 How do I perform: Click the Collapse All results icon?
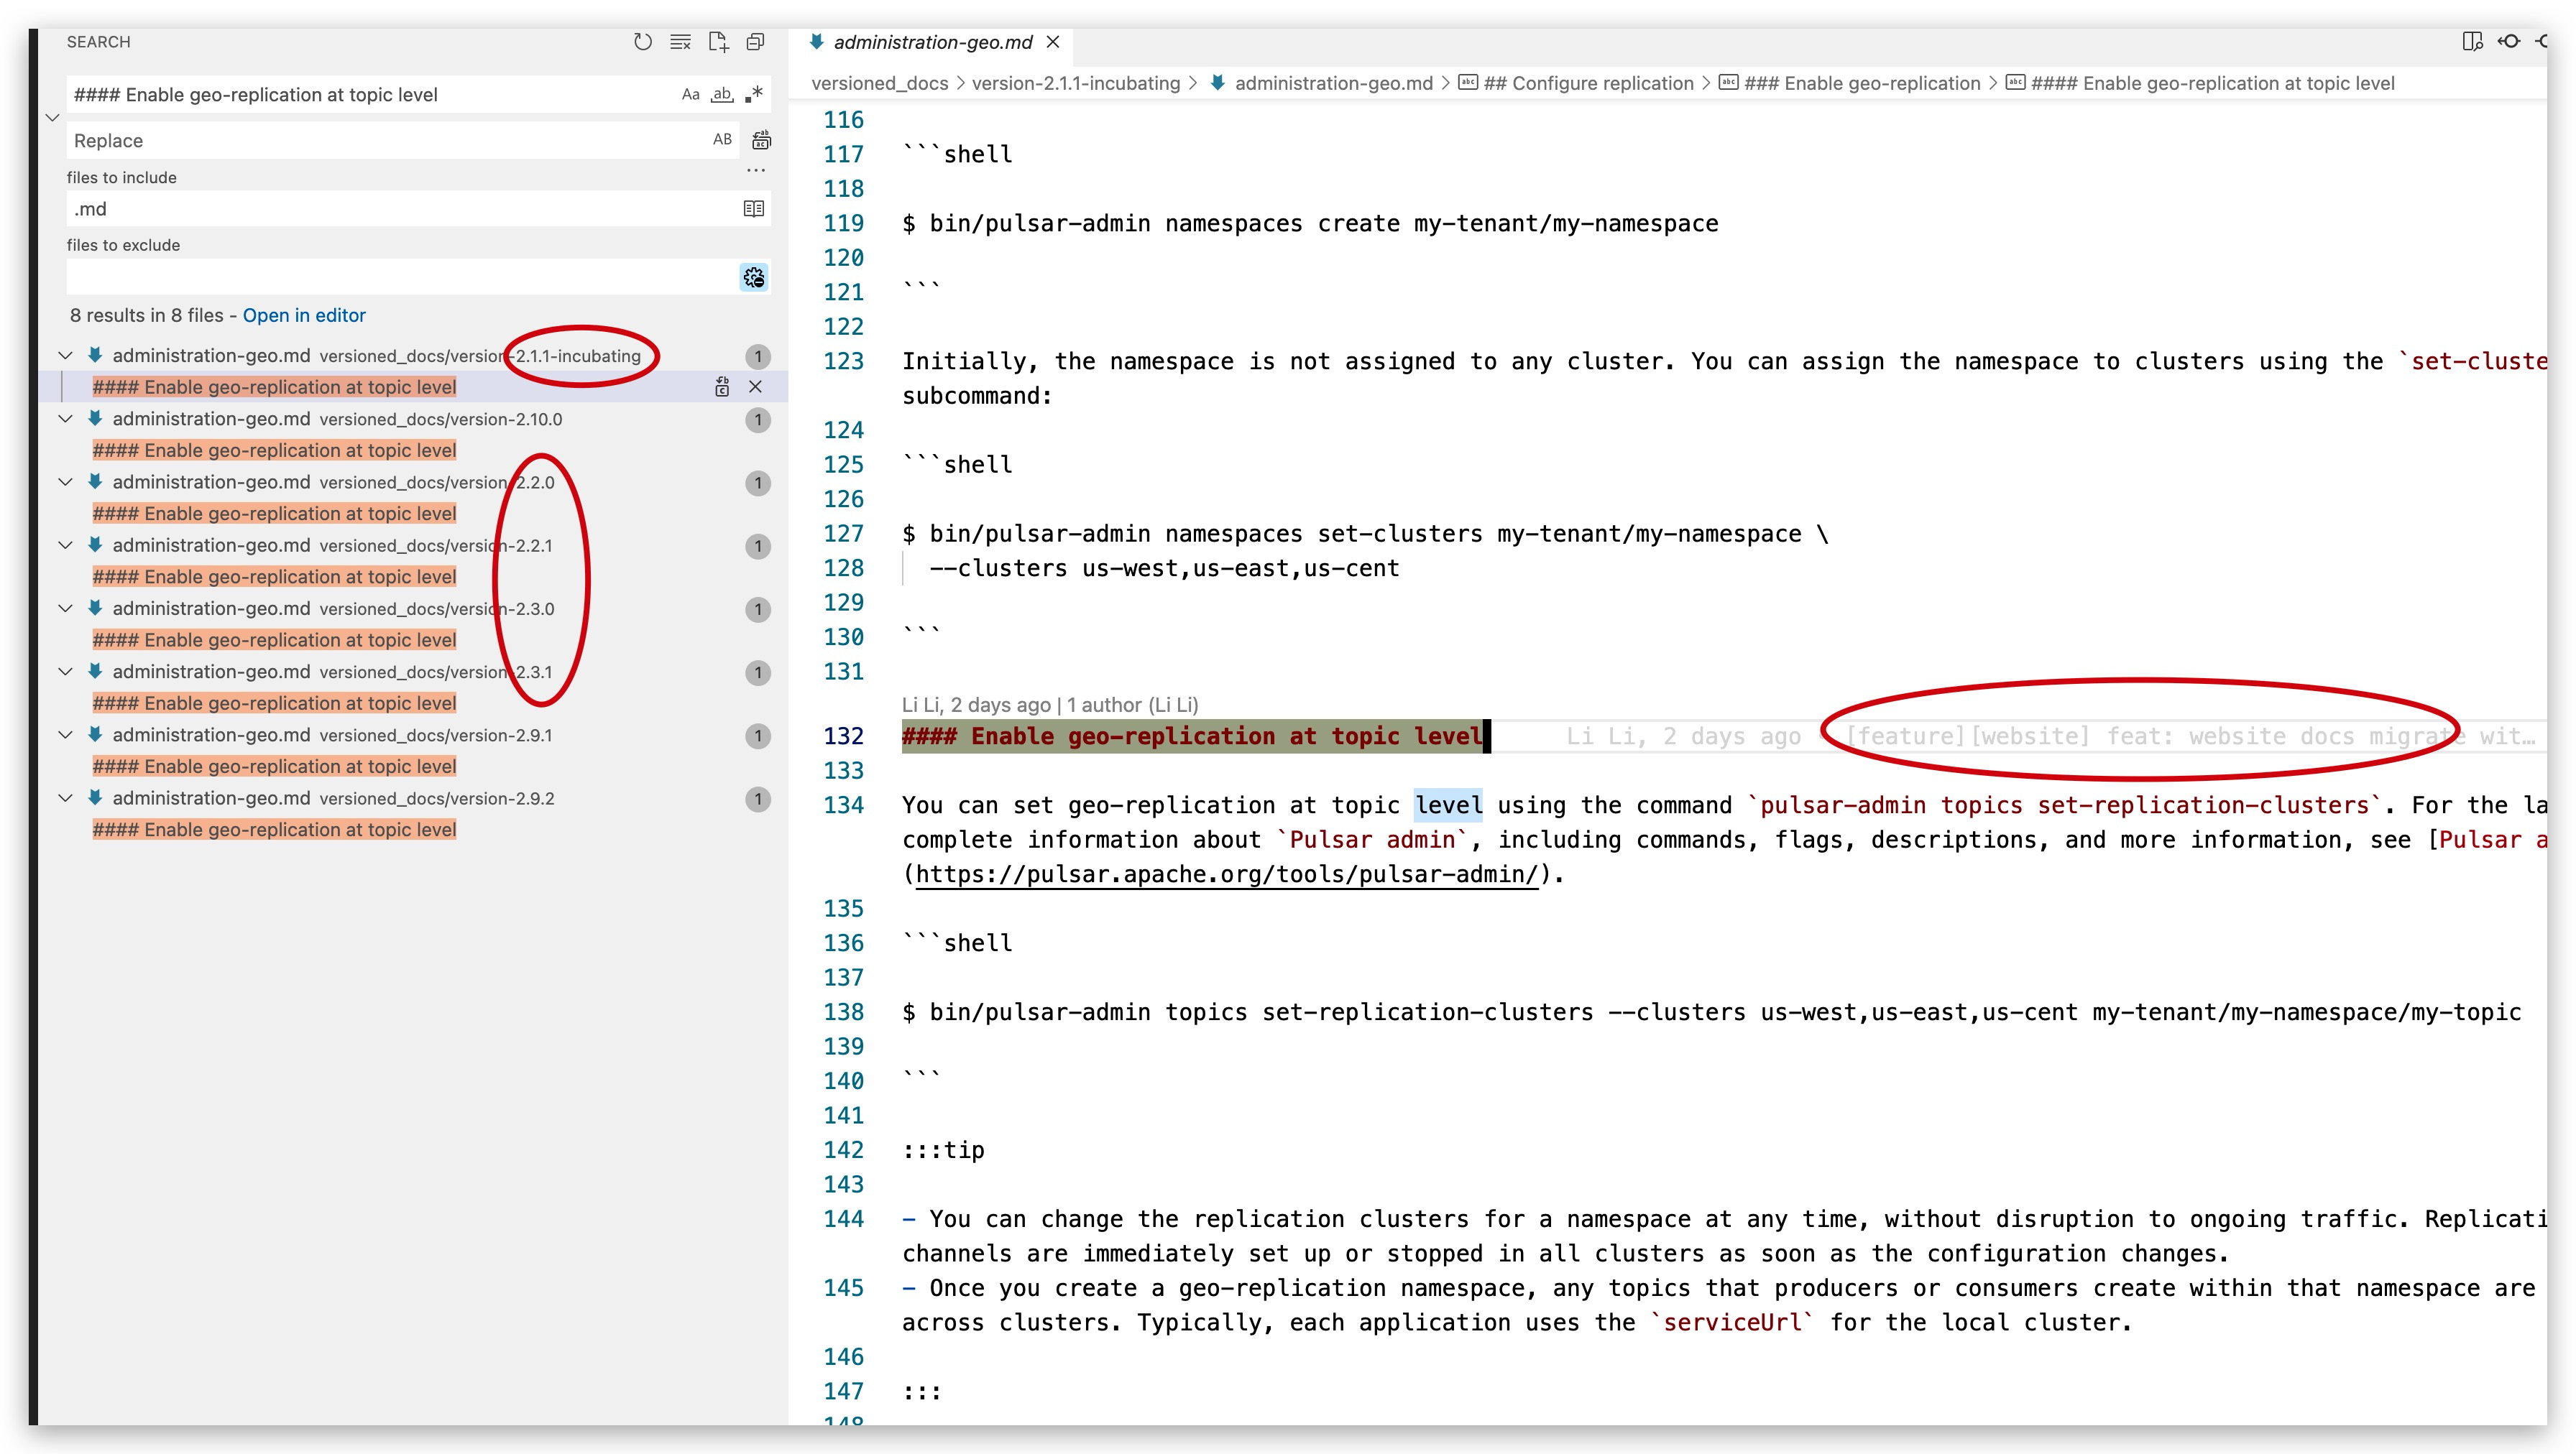(756, 42)
